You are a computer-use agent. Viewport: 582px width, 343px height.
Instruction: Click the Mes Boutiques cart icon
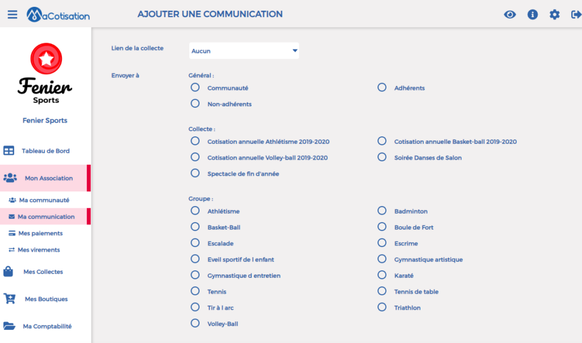[x=9, y=299]
